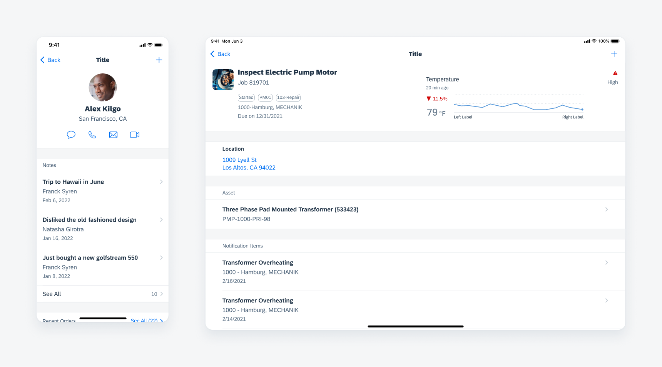Viewport: 662px width, 367px height.
Task: Tap the email envelope icon under Alex Kilgo
Action: tap(113, 135)
